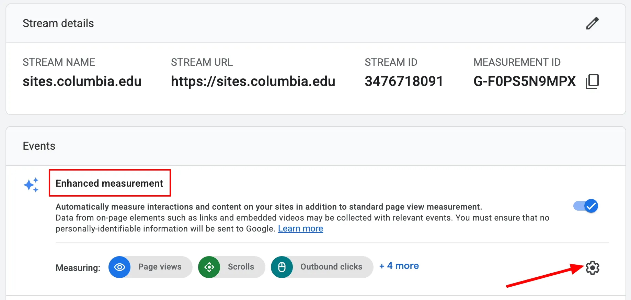This screenshot has height=300, width=631.
Task: Expand the '+ 4 more' measured events
Action: (x=399, y=266)
